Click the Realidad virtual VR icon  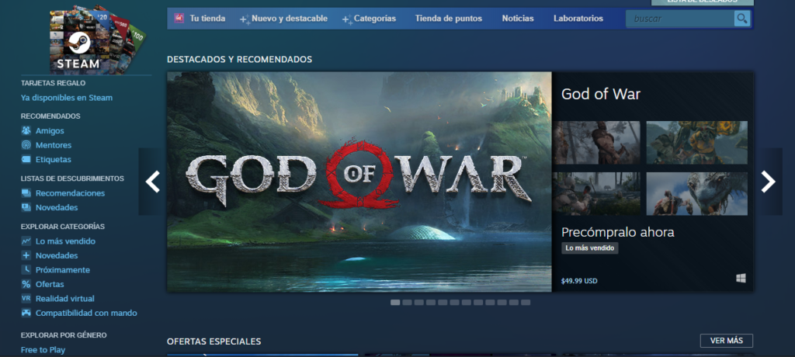click(x=26, y=299)
